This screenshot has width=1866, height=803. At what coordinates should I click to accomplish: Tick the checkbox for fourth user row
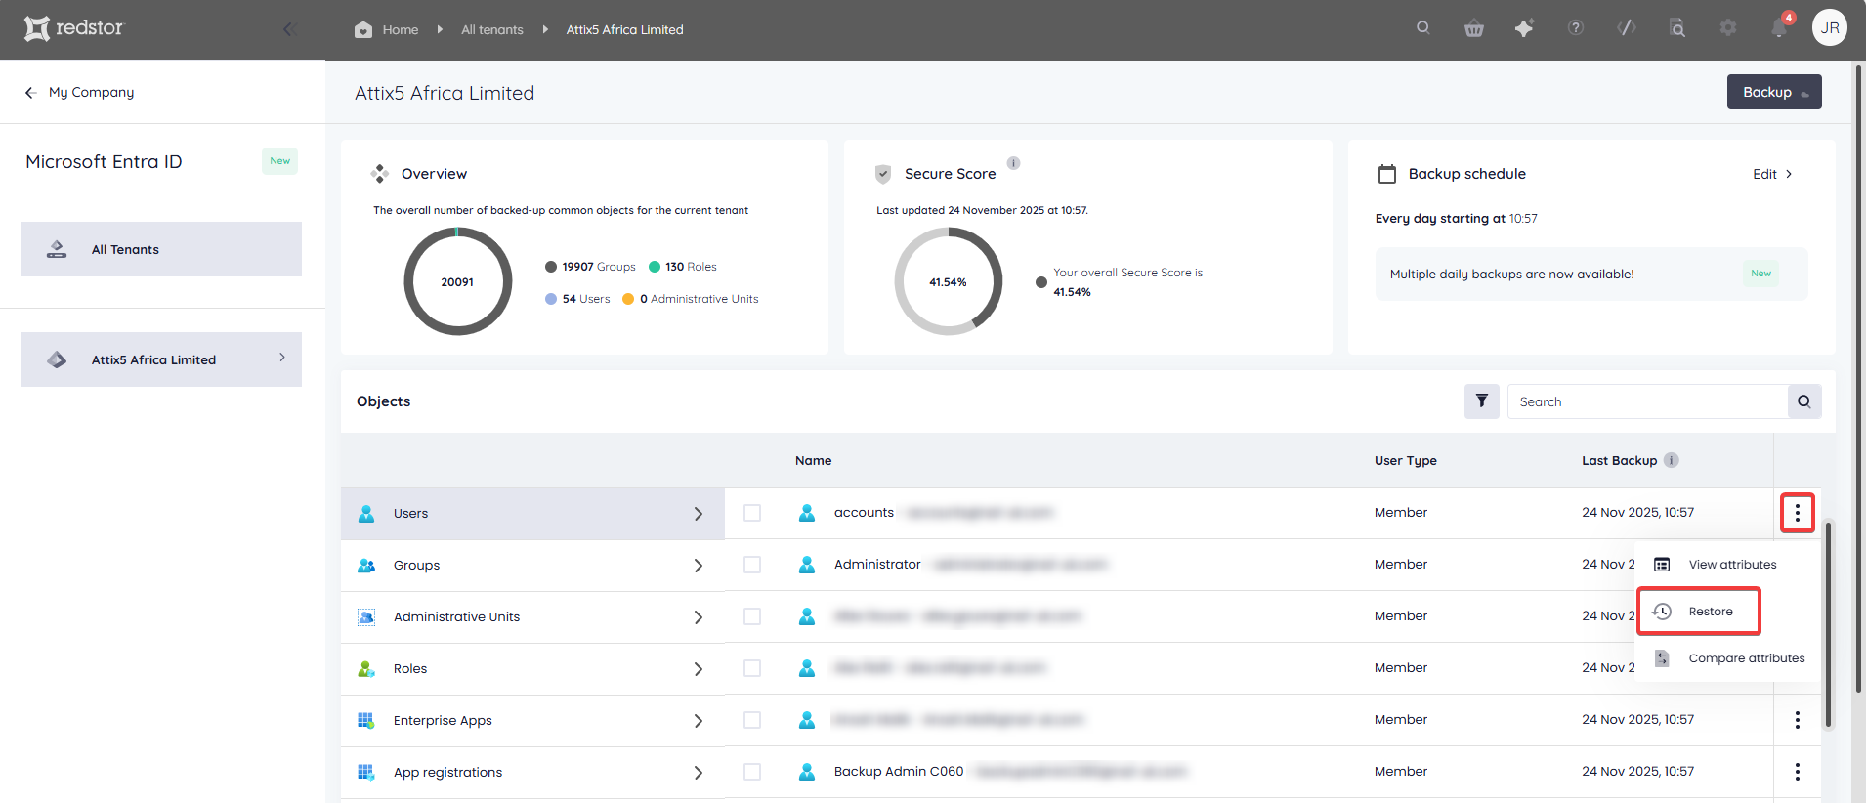click(x=752, y=668)
